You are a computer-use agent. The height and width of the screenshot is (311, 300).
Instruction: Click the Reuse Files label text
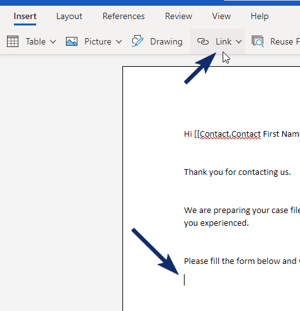(x=285, y=41)
